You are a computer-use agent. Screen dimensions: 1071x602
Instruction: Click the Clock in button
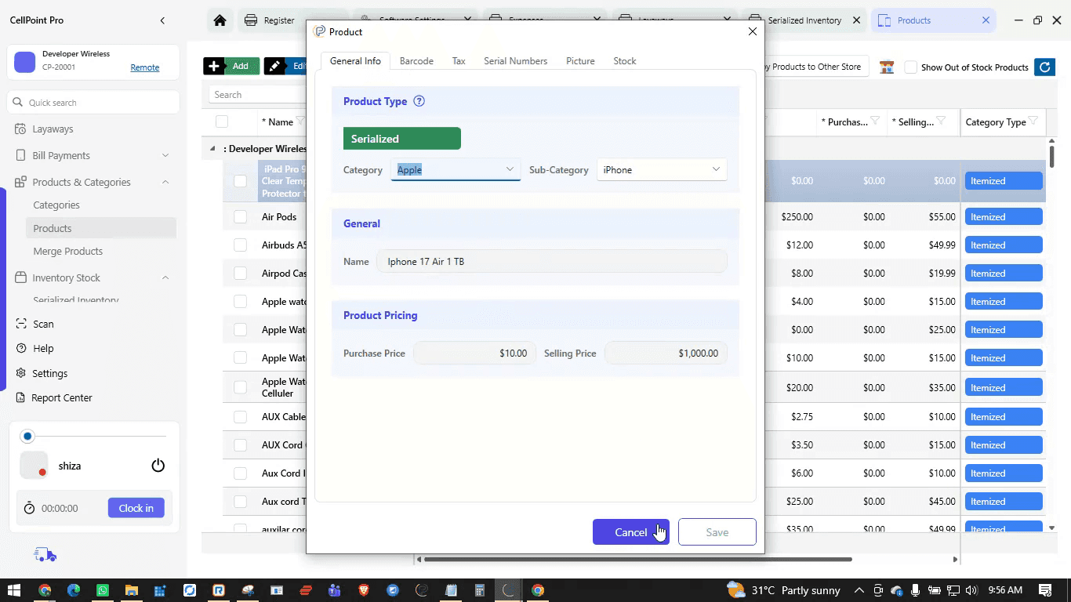136,508
